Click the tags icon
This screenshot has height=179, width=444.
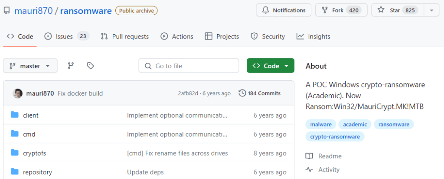click(90, 66)
